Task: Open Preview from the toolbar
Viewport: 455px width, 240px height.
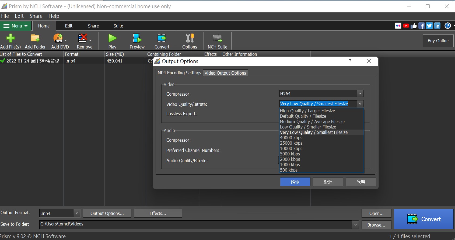Action: coord(137,39)
